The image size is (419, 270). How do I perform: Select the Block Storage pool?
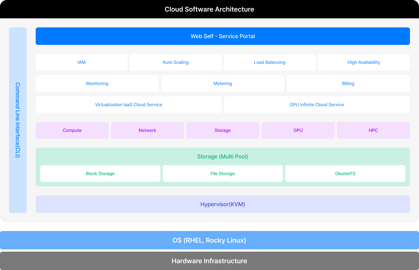click(100, 173)
